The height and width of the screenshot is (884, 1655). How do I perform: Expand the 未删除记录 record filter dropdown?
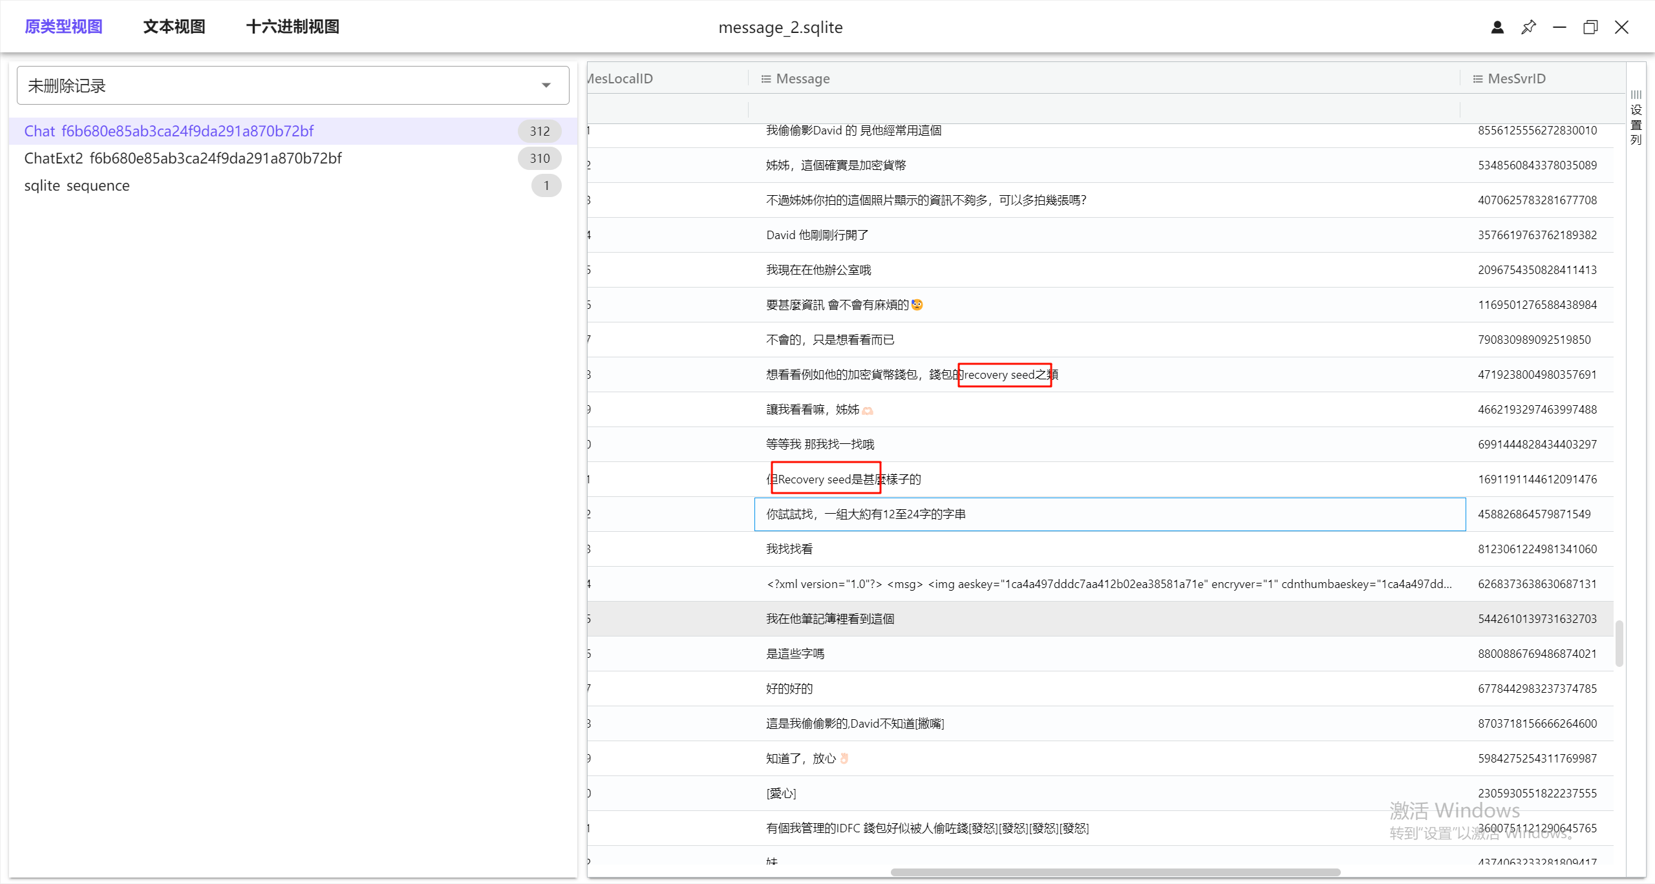[x=546, y=85]
